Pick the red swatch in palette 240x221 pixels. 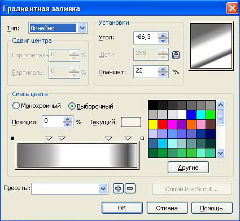pyautogui.click(x=163, y=124)
